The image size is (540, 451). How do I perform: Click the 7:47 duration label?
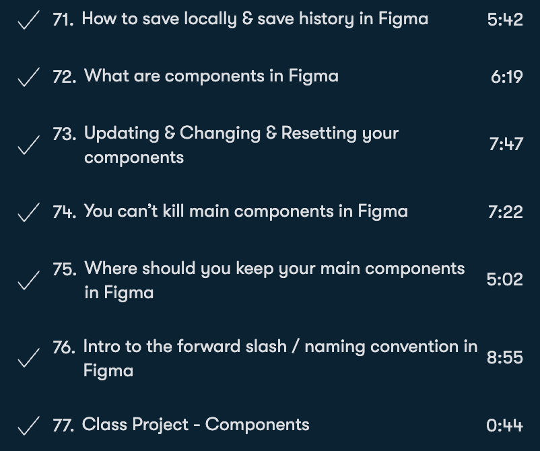coord(506,144)
